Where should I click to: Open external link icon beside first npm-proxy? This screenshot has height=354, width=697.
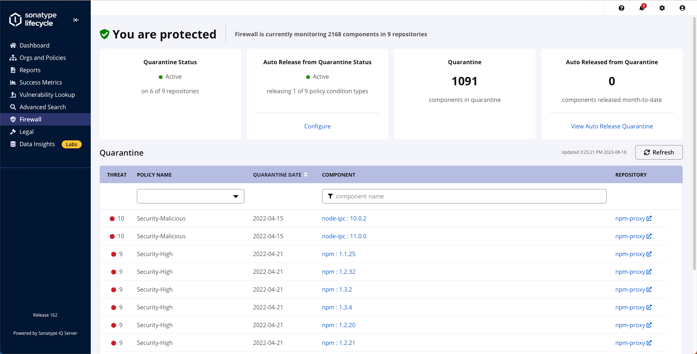tap(649, 218)
